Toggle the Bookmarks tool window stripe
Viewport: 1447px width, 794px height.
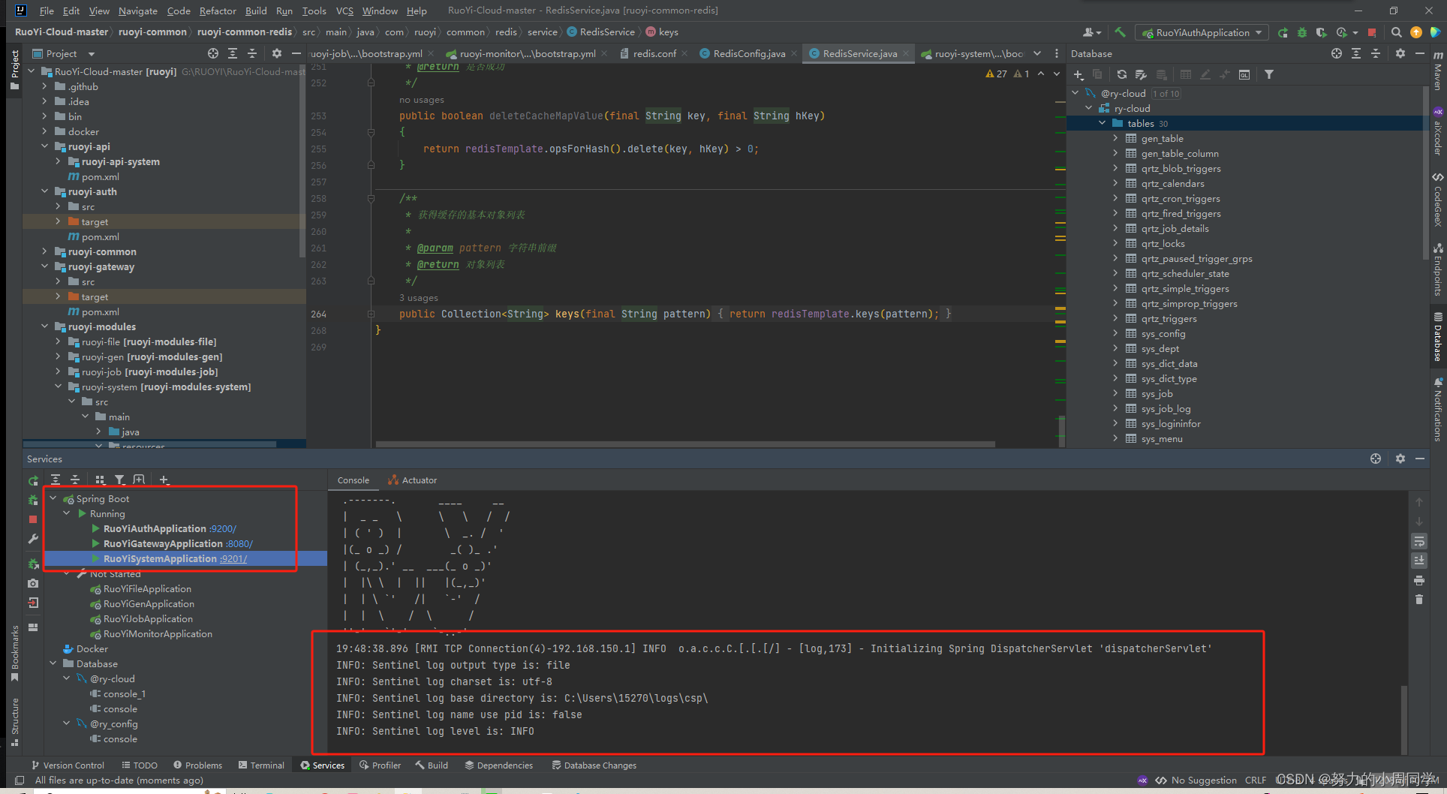coord(14,653)
